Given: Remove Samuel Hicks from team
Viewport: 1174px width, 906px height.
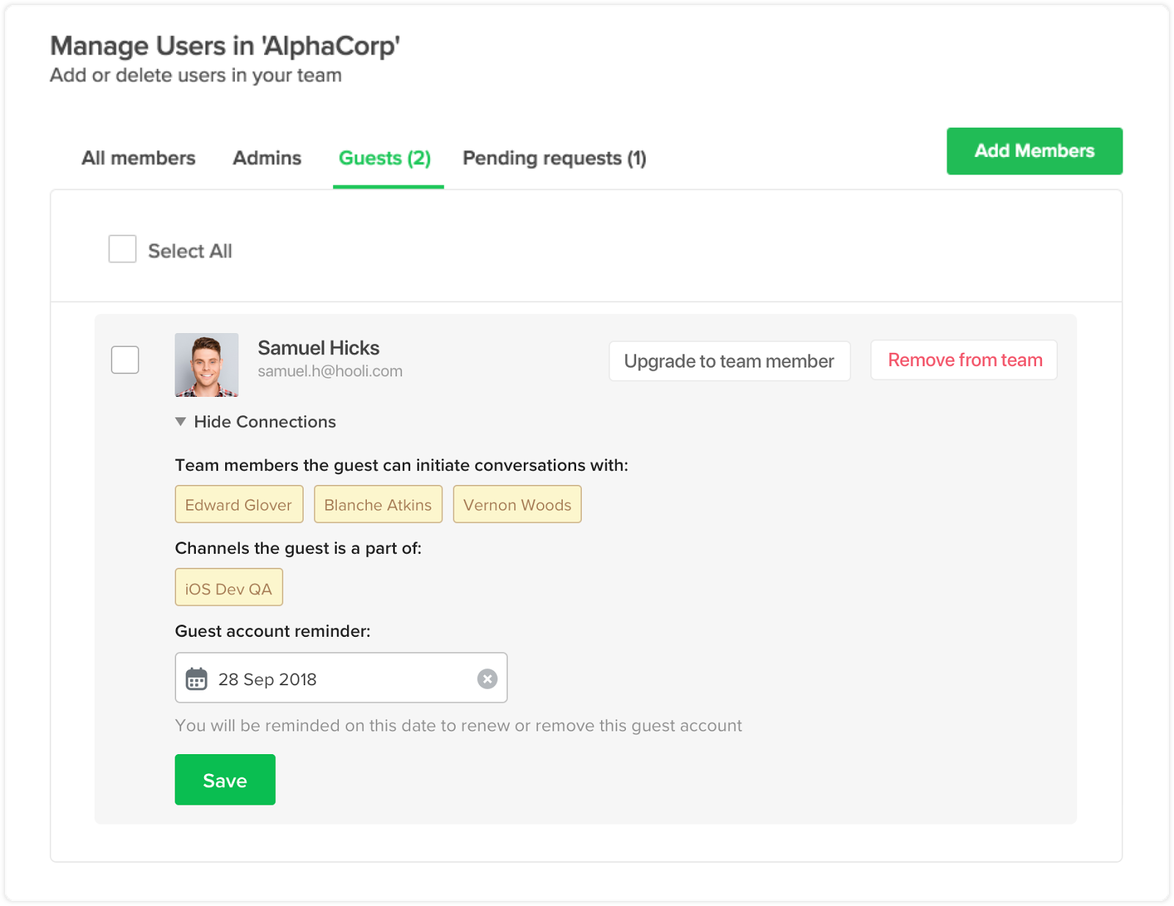Looking at the screenshot, I should click(x=964, y=360).
